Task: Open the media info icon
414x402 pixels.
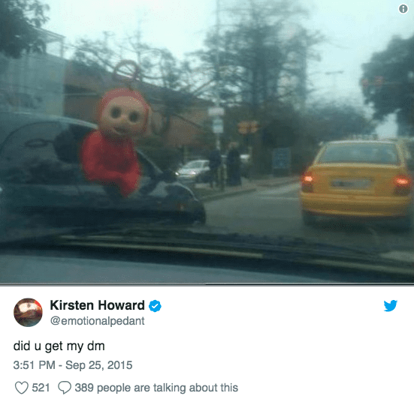Action: [x=403, y=9]
